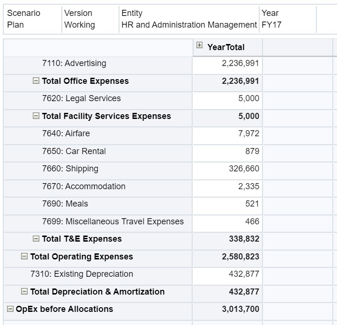This screenshot has height=325, width=337.
Task: Collapse Total Operating Expenses row
Action: coord(24,257)
